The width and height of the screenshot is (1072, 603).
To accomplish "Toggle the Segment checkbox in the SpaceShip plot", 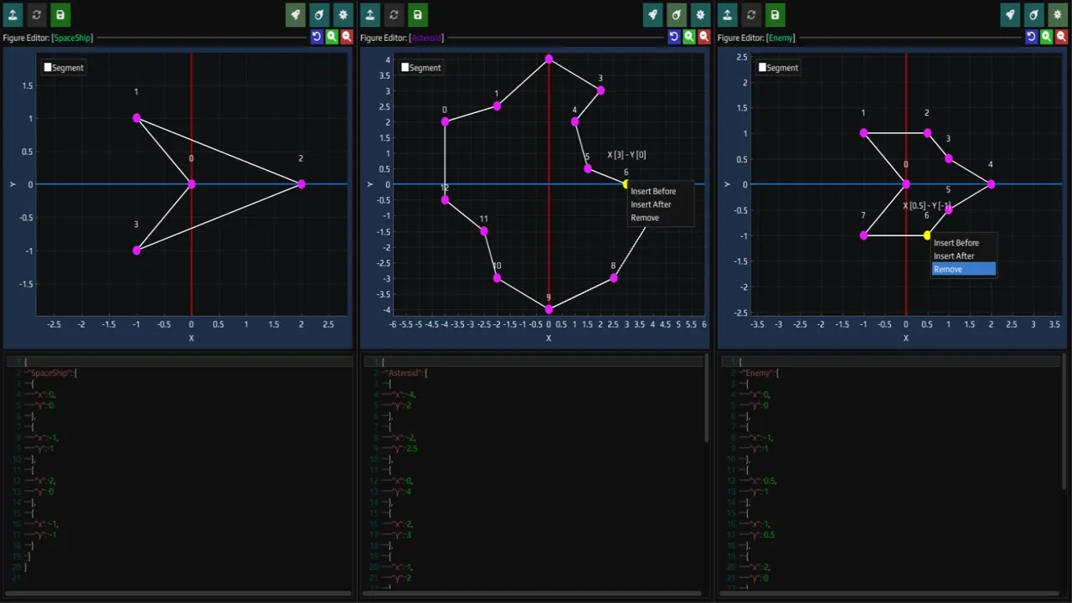I will tap(48, 67).
